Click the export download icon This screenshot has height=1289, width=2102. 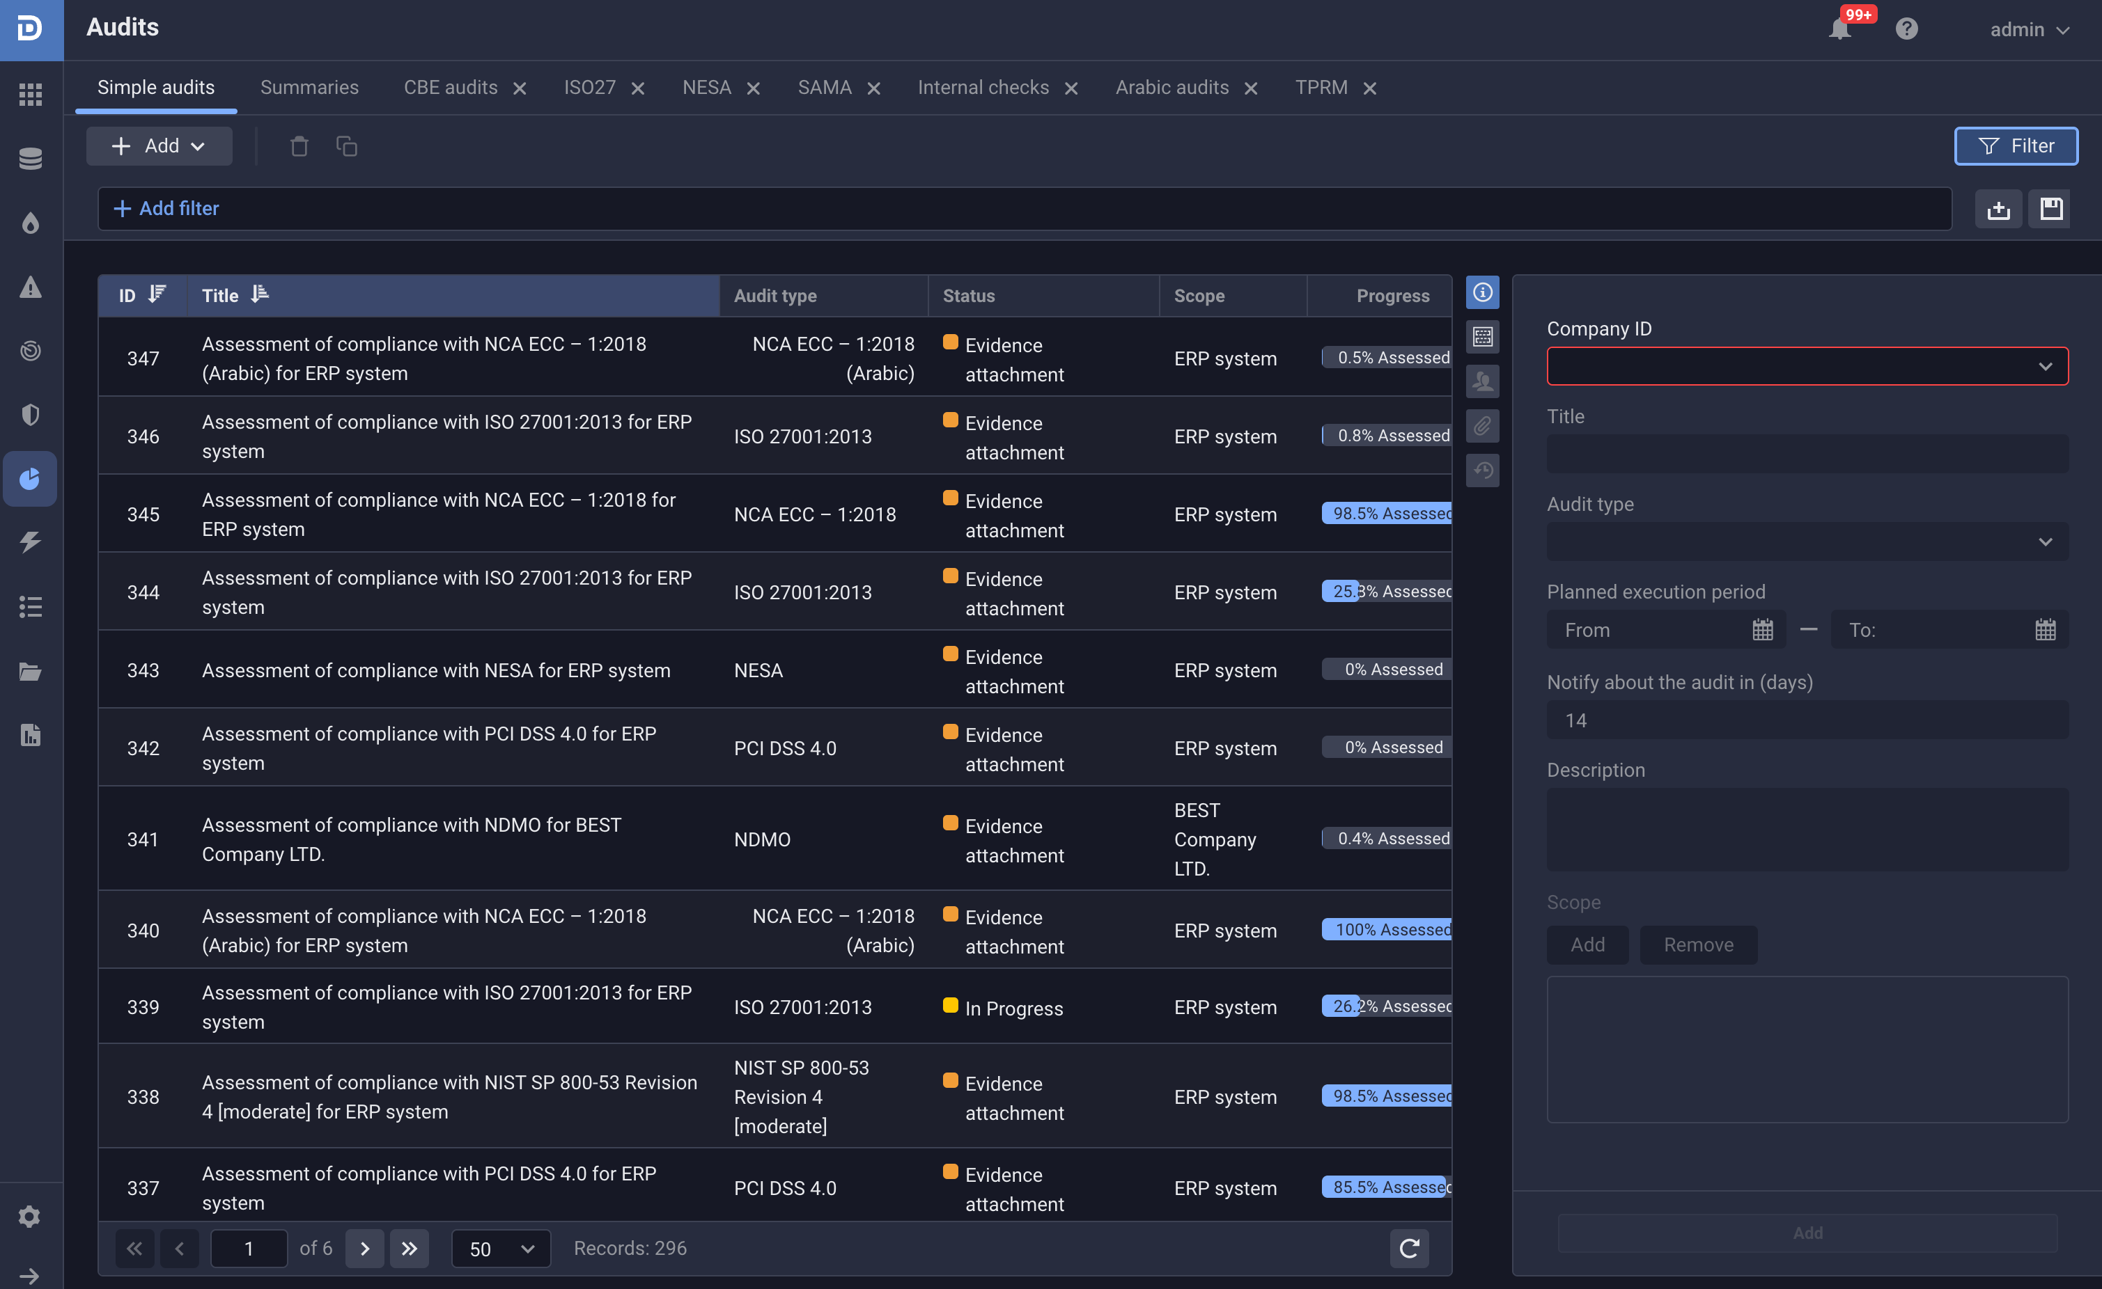pos(1998,209)
